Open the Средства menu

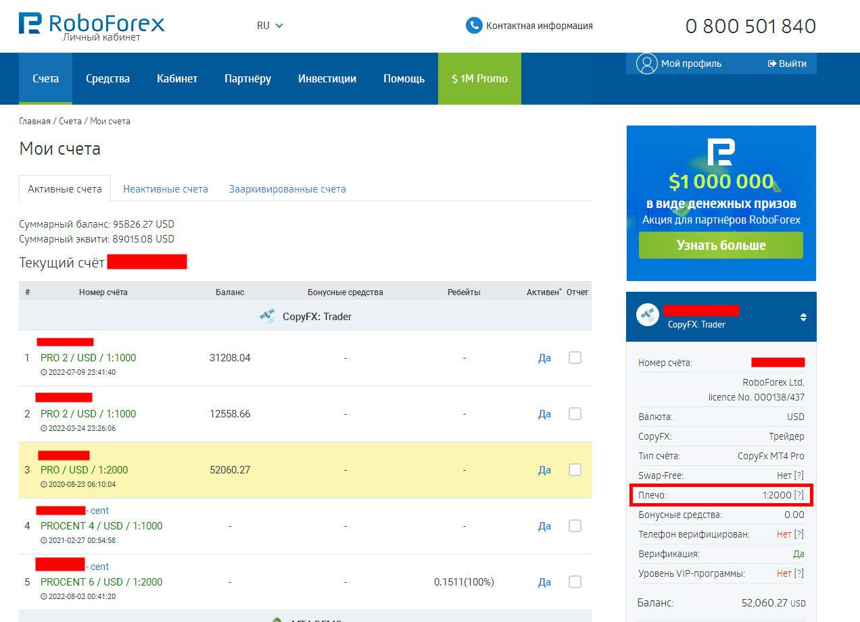tap(107, 78)
